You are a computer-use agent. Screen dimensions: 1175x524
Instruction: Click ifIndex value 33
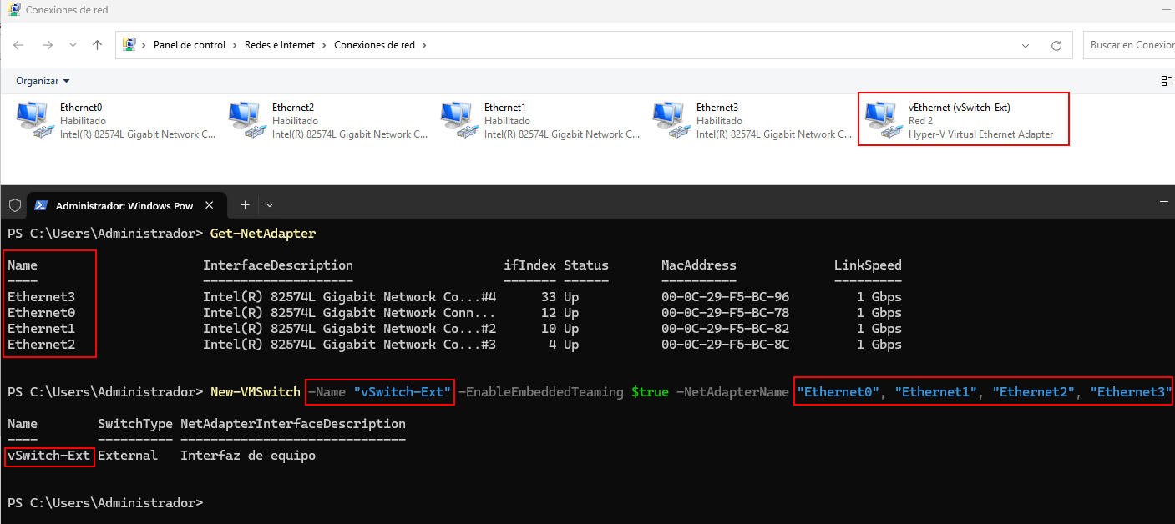[x=549, y=297]
